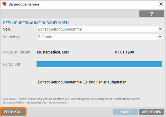Click the Fortschritt label
Image resolution: width=166 pixels, height=117 pixels.
click(12, 64)
